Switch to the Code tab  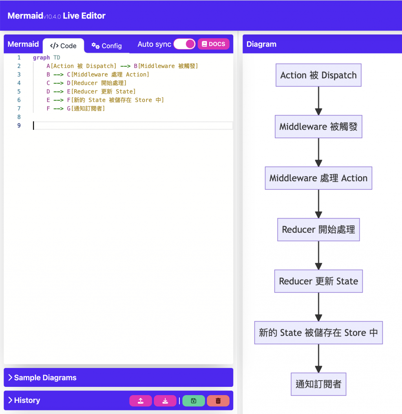(x=63, y=46)
